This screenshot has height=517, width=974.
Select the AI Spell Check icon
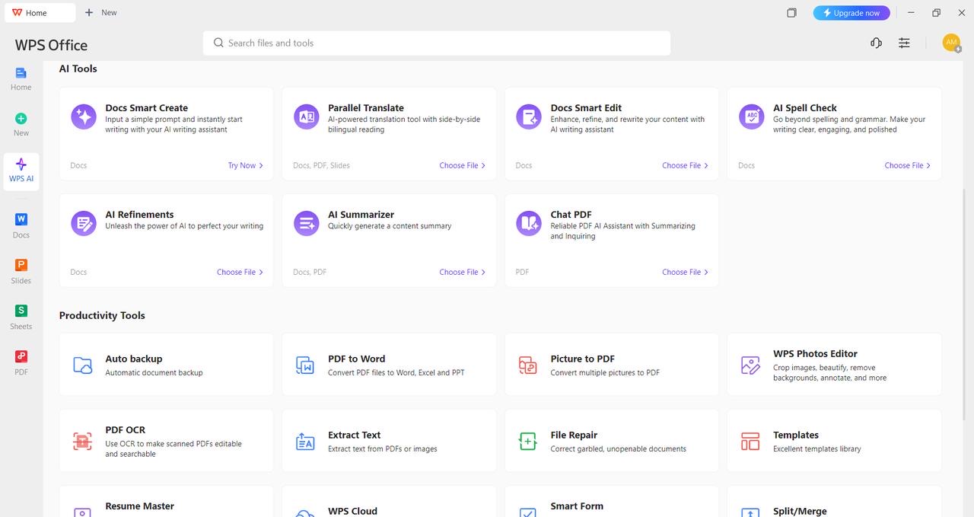pos(752,116)
